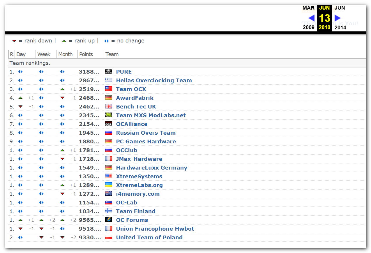Image resolution: width=371 pixels, height=253 pixels.
Task: Go to next snapshot with right blue arrow
Action: coord(338,18)
